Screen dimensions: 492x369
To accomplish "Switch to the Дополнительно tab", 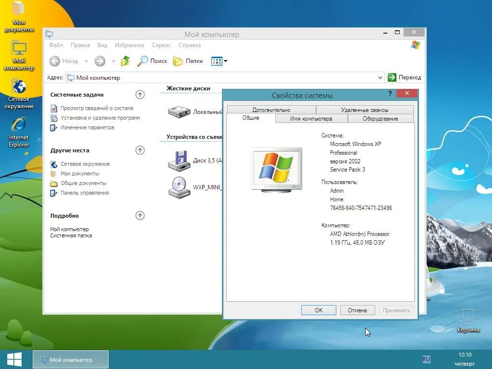I will 271,110.
